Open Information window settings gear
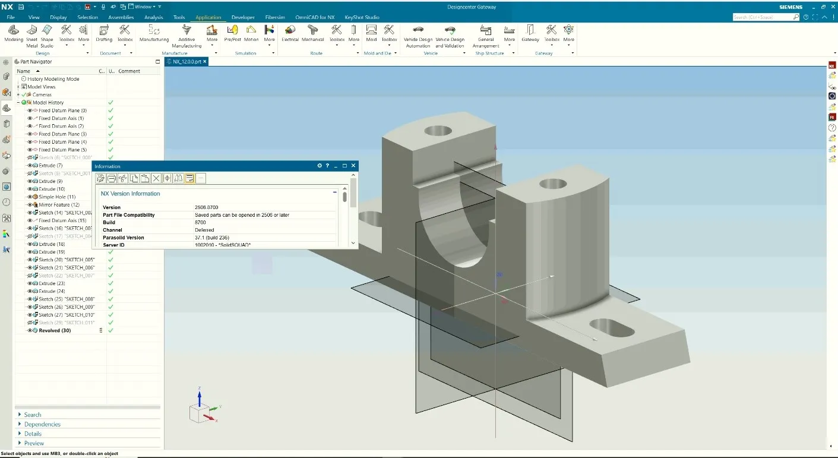 tap(320, 166)
